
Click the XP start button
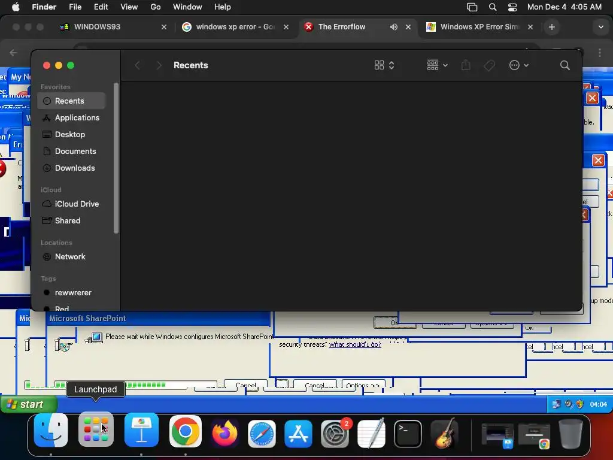click(29, 404)
